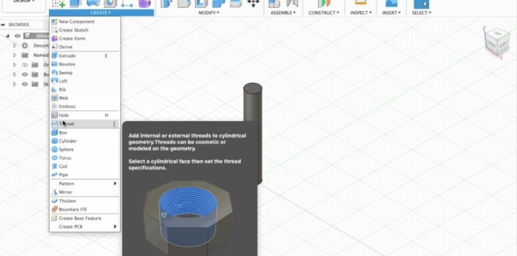Image resolution: width=517 pixels, height=256 pixels.
Task: Click the Insert image toolbar icon
Action: 391,3
